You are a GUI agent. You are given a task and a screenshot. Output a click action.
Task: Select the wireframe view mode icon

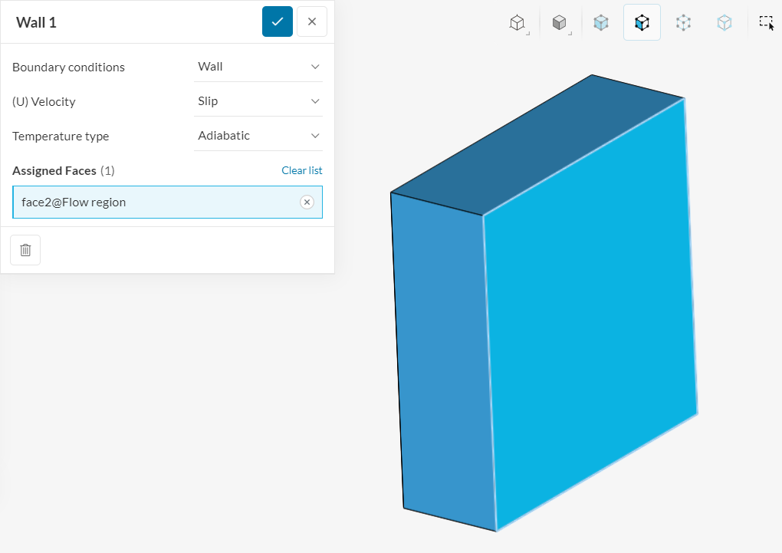click(517, 22)
